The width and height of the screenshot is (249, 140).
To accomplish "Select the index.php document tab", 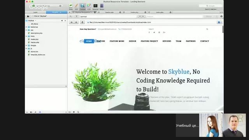I will 160,12.
